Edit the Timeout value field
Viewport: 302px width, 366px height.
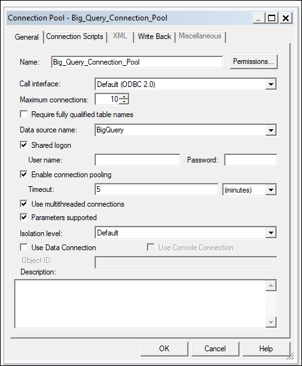[x=156, y=189]
